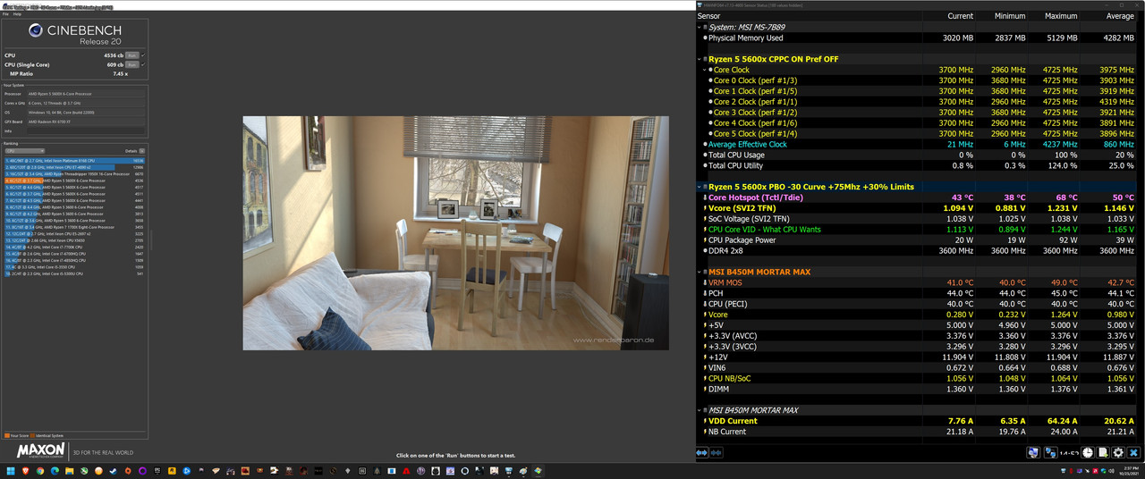Image resolution: width=1145 pixels, height=479 pixels.
Task: Collapse Ryzen 5 5600x PBO -30 Curve group
Action: click(x=700, y=187)
